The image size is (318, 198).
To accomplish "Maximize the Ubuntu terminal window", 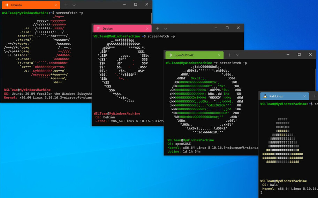I will click(136, 5).
